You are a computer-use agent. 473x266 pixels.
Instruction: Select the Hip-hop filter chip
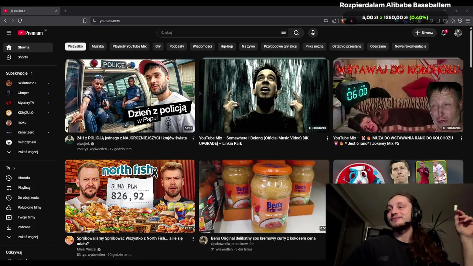(x=227, y=47)
